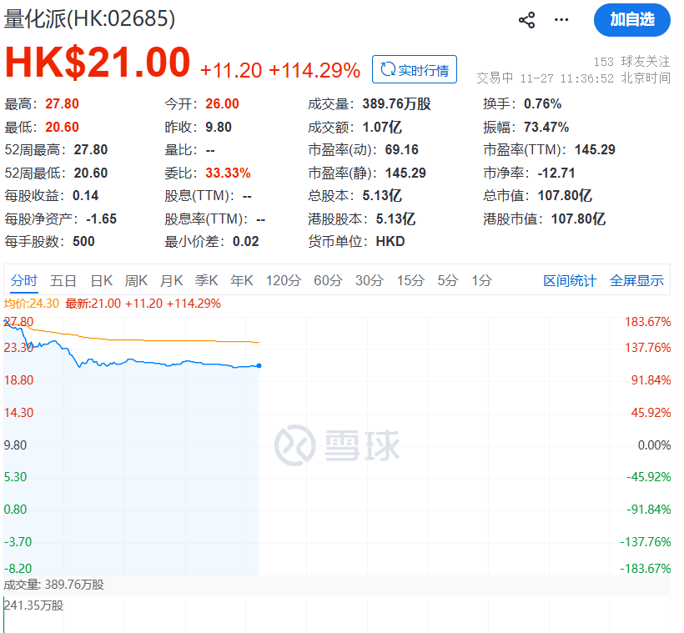Open the 周K chart tab

point(136,280)
